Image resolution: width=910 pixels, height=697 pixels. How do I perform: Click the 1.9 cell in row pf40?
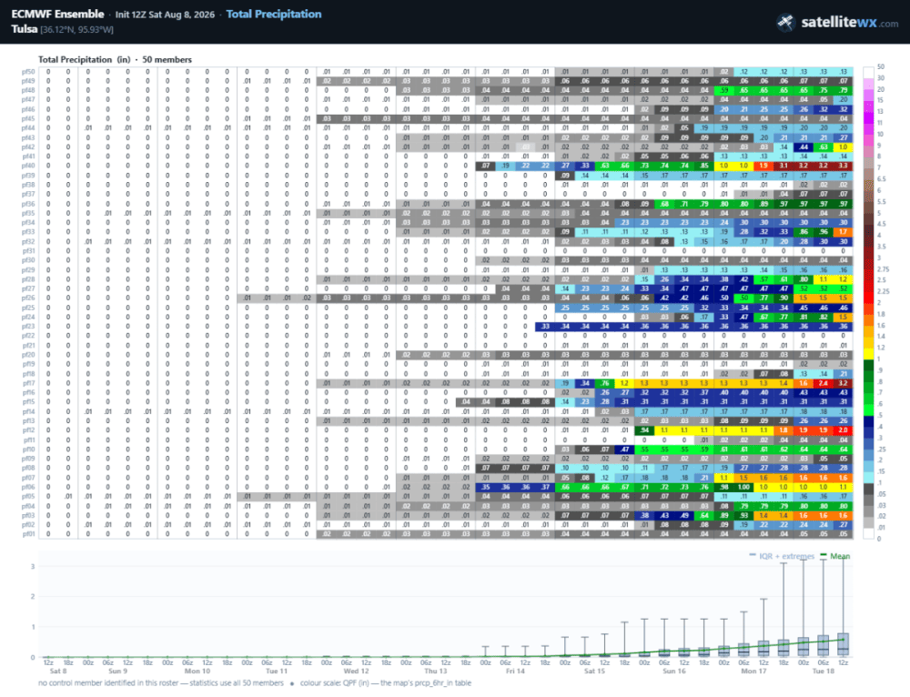coord(763,166)
